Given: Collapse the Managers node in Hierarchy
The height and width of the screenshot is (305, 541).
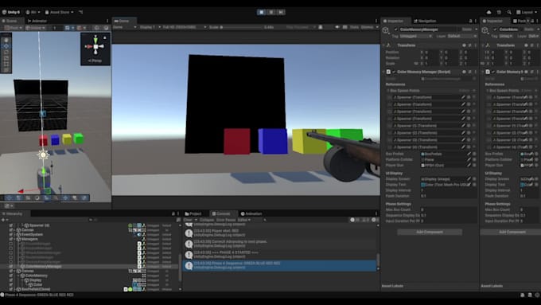Looking at the screenshot, I should (x=14, y=239).
